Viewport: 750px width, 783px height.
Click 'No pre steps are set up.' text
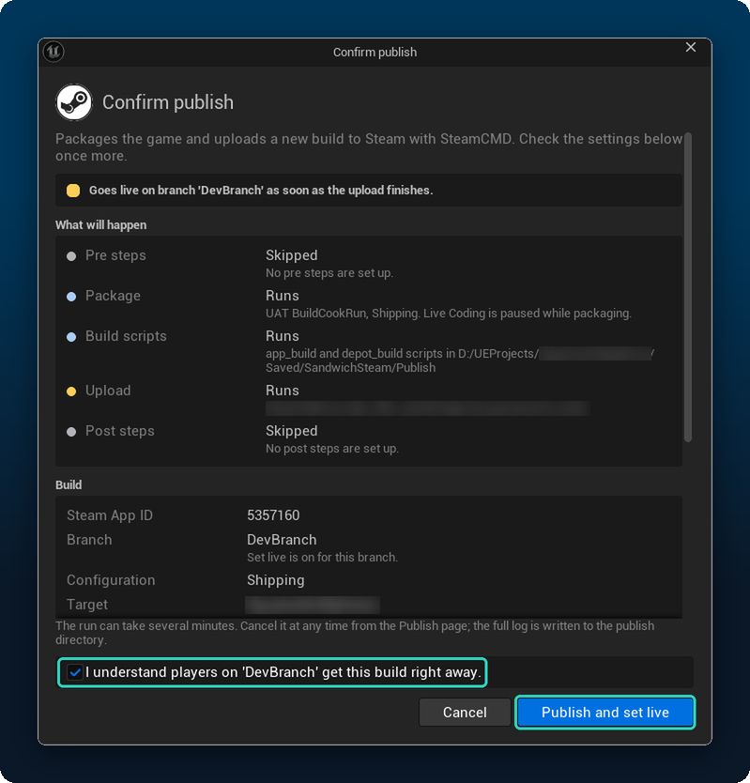pos(329,273)
